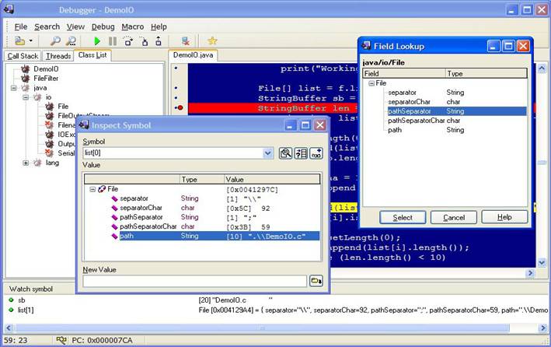Click the File object icon in Inspect Symbol

102,189
